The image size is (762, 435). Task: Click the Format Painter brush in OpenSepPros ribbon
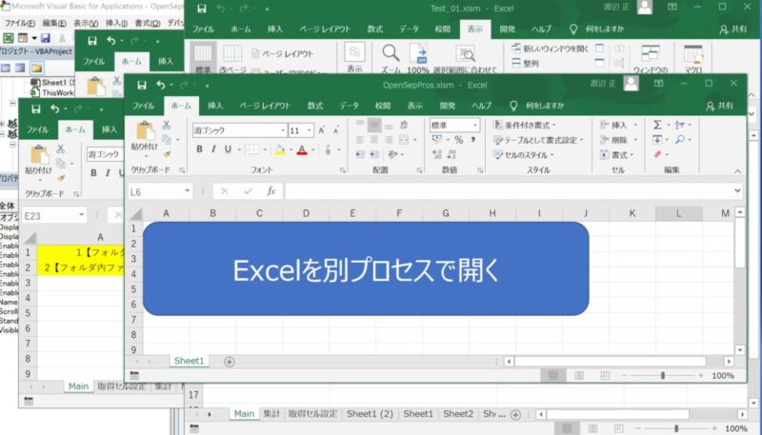click(x=167, y=154)
